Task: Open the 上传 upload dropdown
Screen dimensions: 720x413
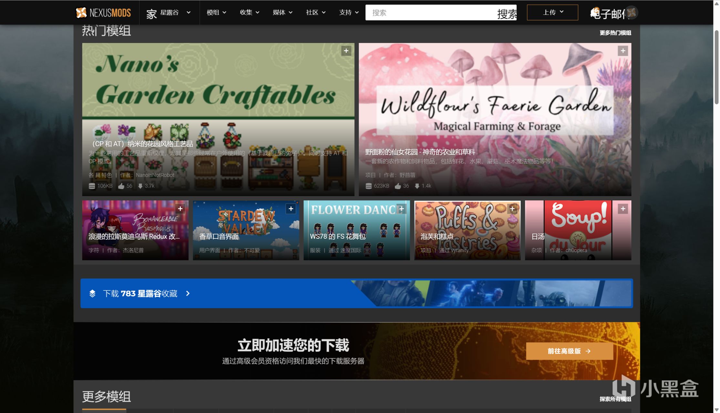Action: tap(552, 12)
